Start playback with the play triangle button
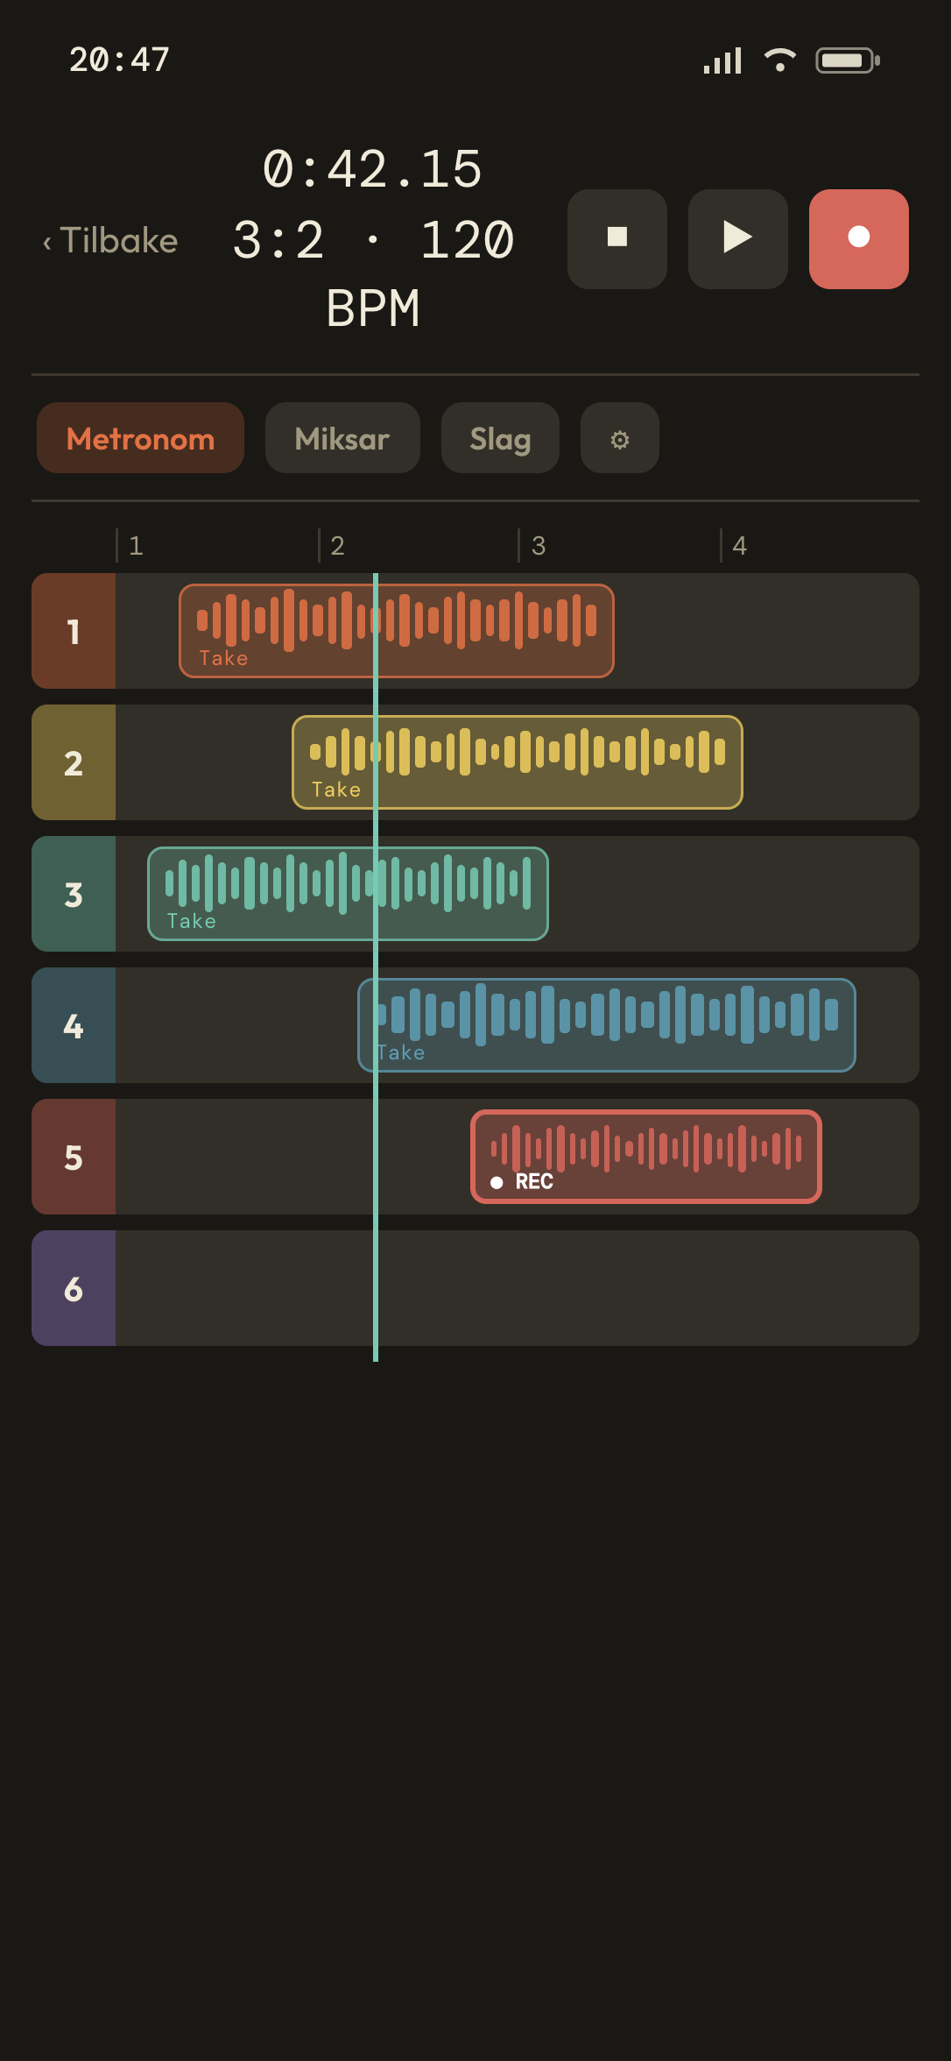This screenshot has width=951, height=2061. click(x=738, y=239)
